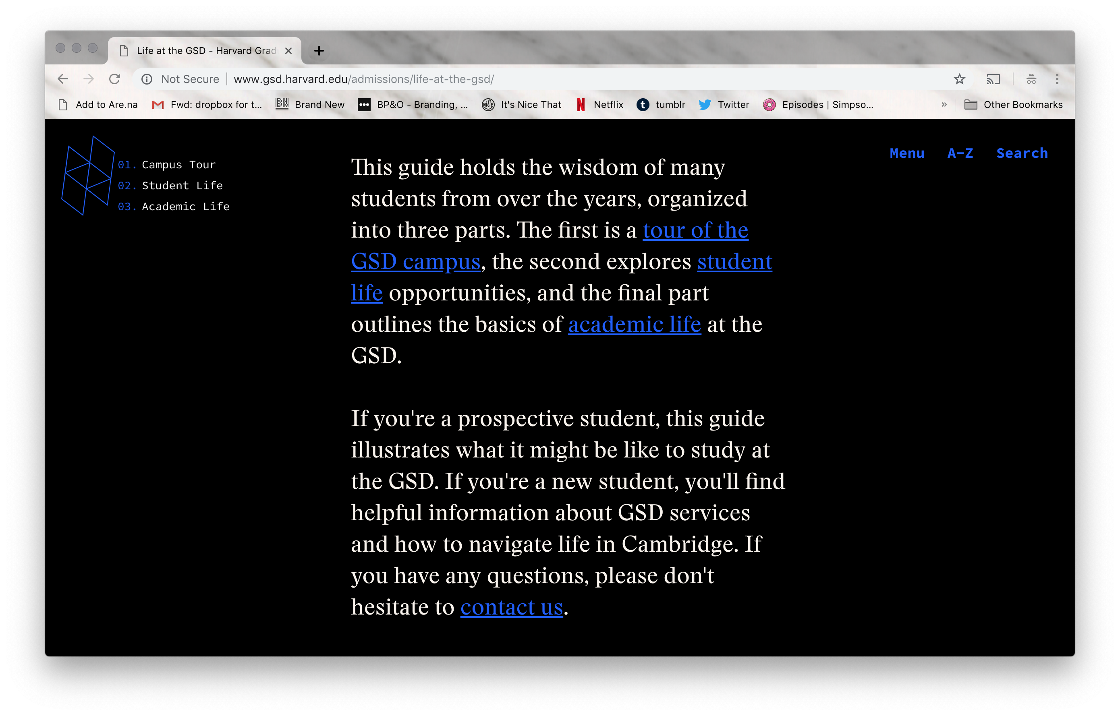Open the site Menu link
Viewport: 1120px width, 716px height.
coord(906,153)
